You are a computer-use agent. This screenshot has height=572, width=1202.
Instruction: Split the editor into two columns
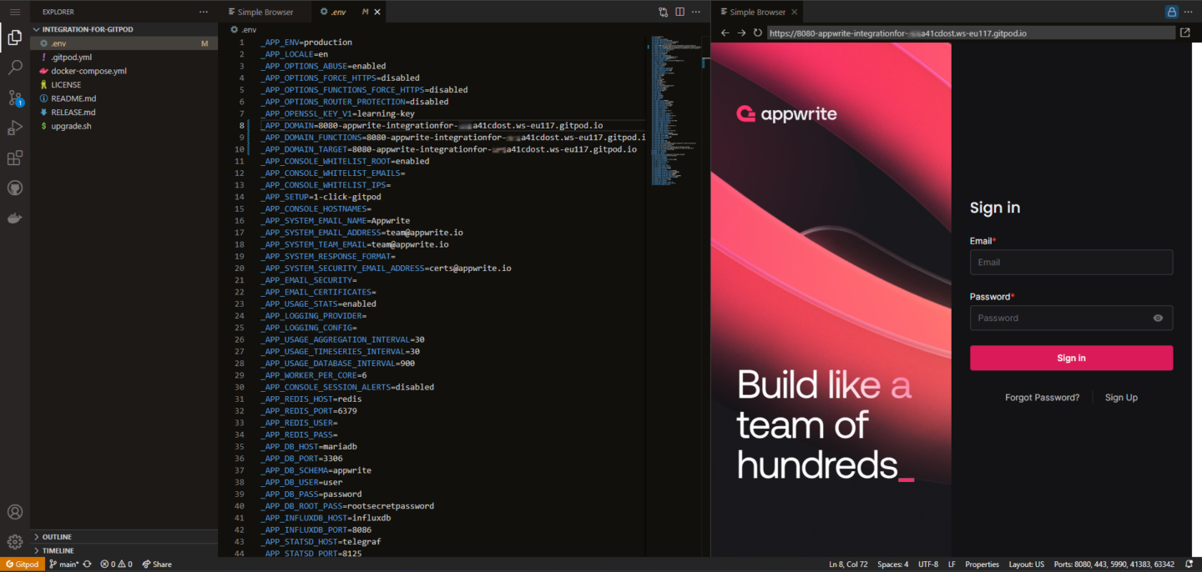(679, 12)
